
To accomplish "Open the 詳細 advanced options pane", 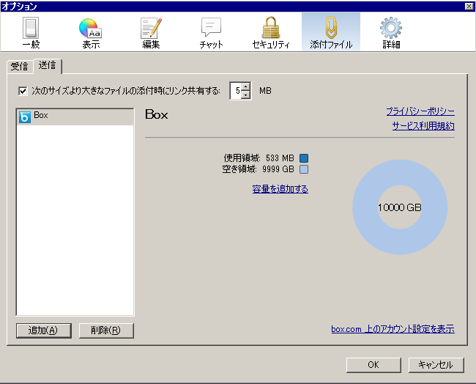I will pyautogui.click(x=391, y=32).
